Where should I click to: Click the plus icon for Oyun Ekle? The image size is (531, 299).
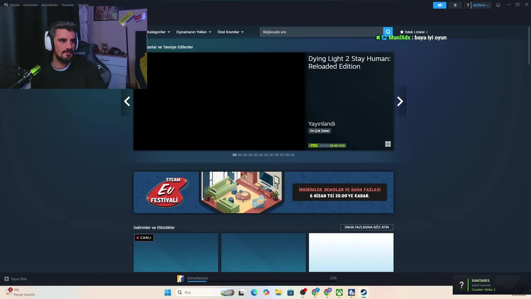[x=7, y=279]
